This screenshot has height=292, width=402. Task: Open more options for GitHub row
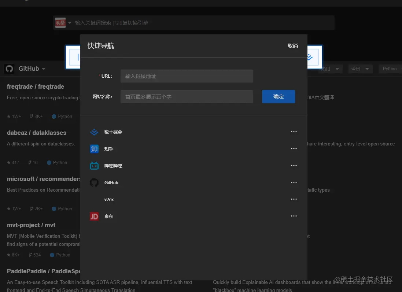pos(294,182)
